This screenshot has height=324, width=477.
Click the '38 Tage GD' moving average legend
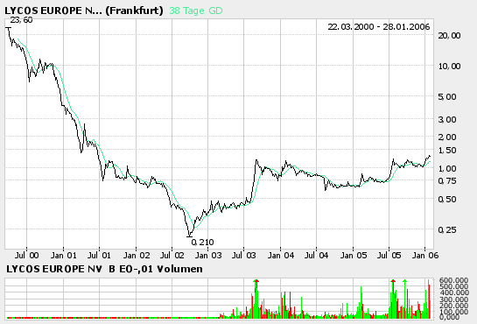[196, 11]
